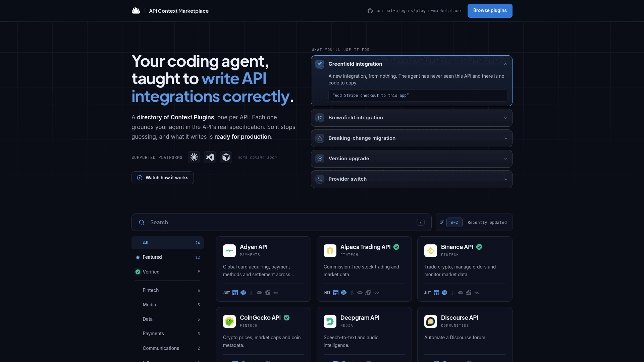Expand the Provider switch section
Screen dimensions: 644x362
[412, 179]
